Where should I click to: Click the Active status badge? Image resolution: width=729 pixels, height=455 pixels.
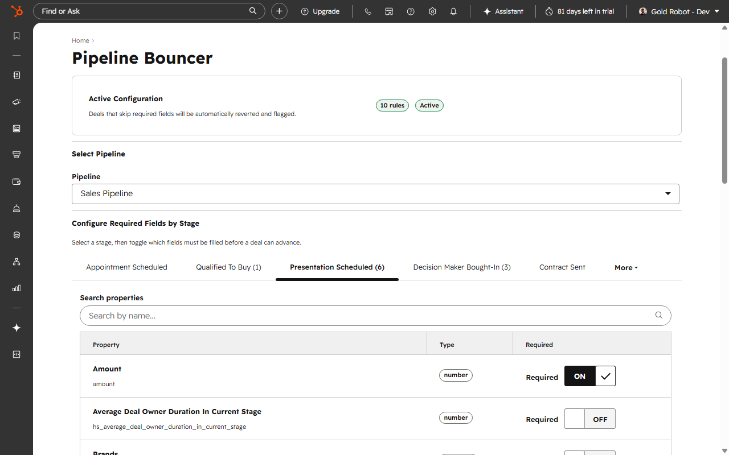[429, 105]
